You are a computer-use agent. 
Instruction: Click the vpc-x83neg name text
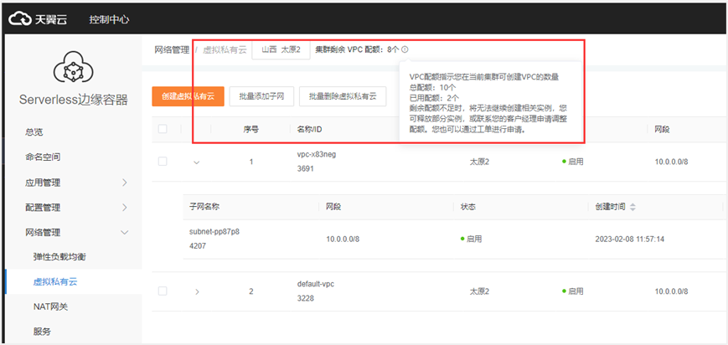316,155
